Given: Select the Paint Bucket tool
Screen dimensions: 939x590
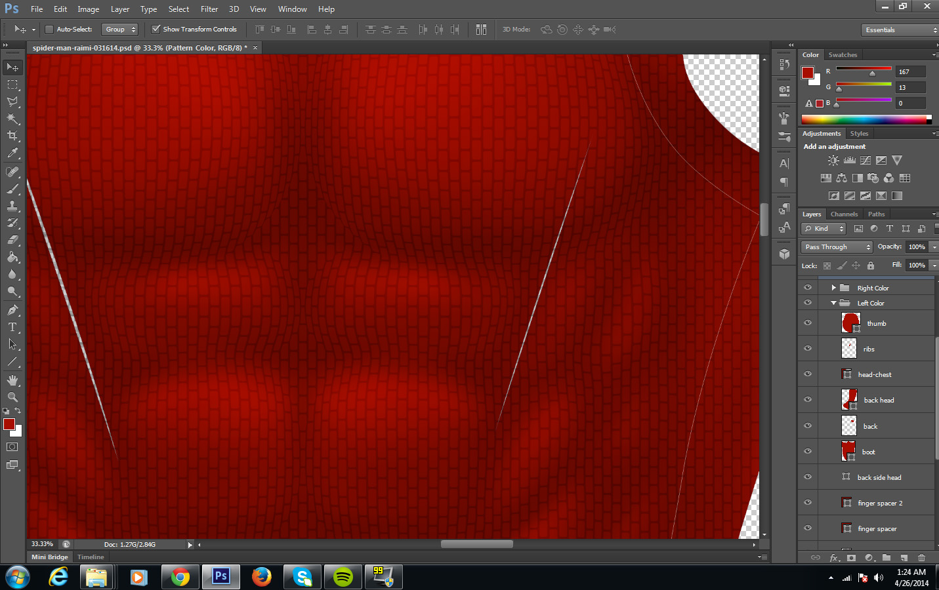Looking at the screenshot, I should [12, 257].
